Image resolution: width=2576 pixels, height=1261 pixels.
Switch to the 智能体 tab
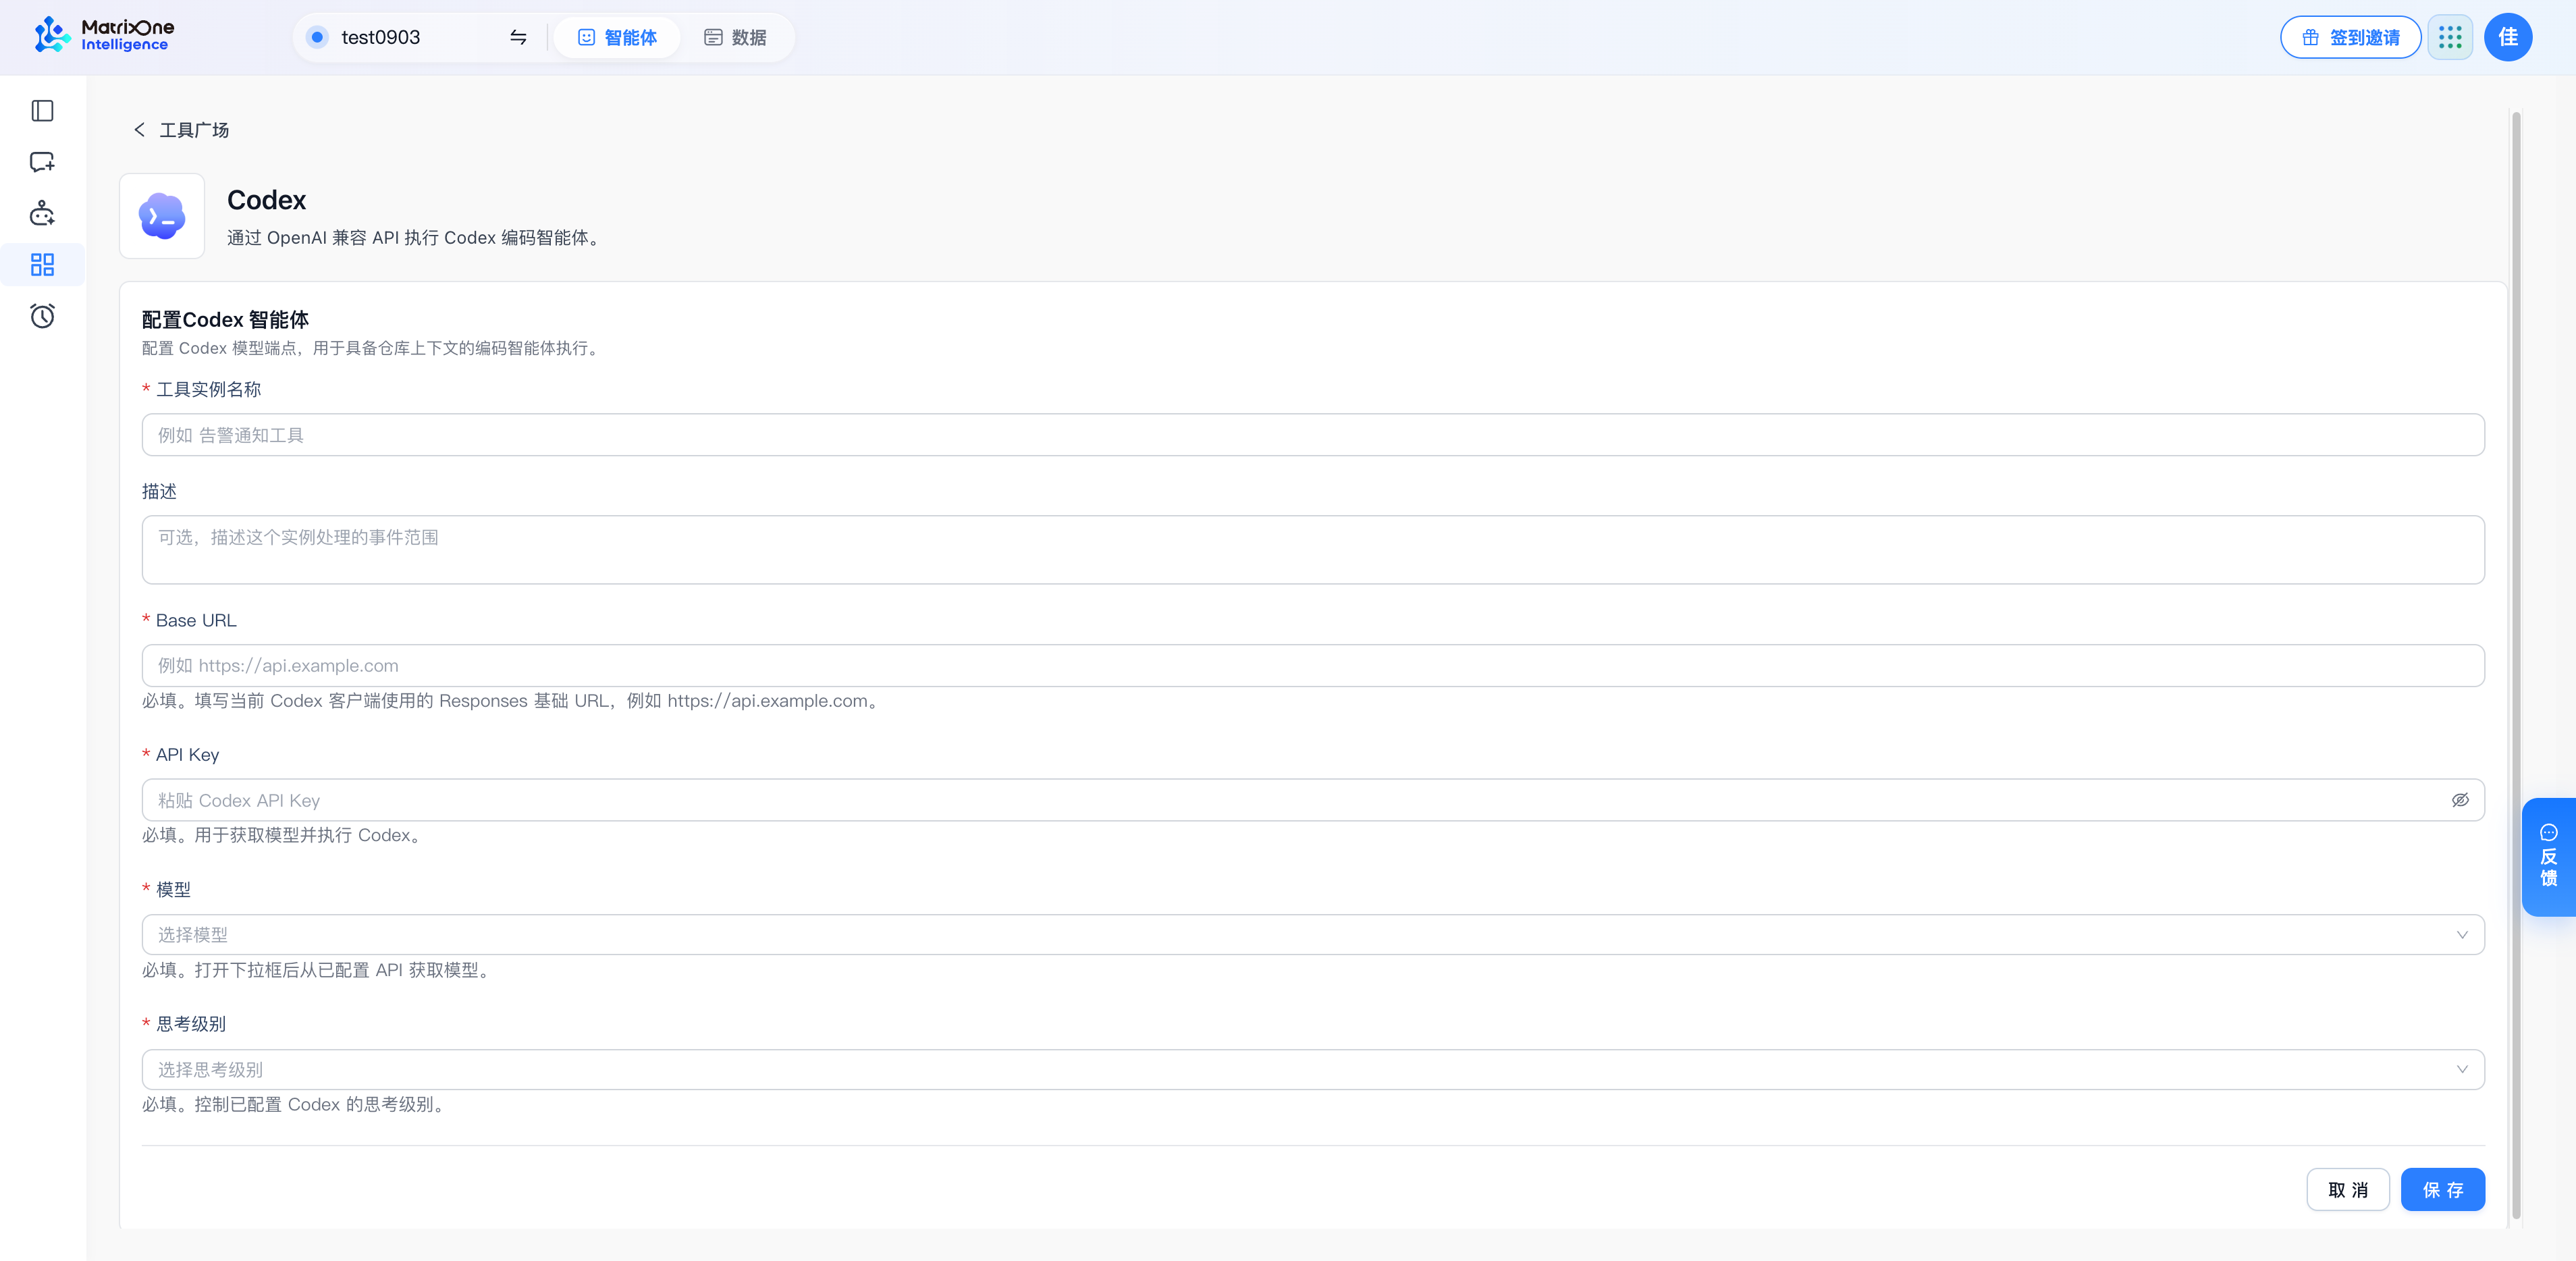click(617, 37)
